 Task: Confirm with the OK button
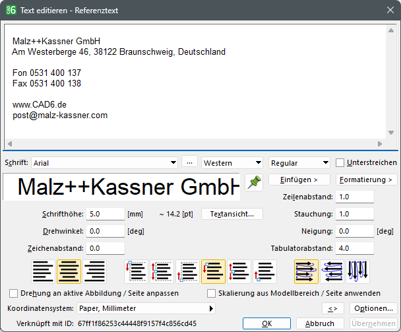(x=266, y=323)
